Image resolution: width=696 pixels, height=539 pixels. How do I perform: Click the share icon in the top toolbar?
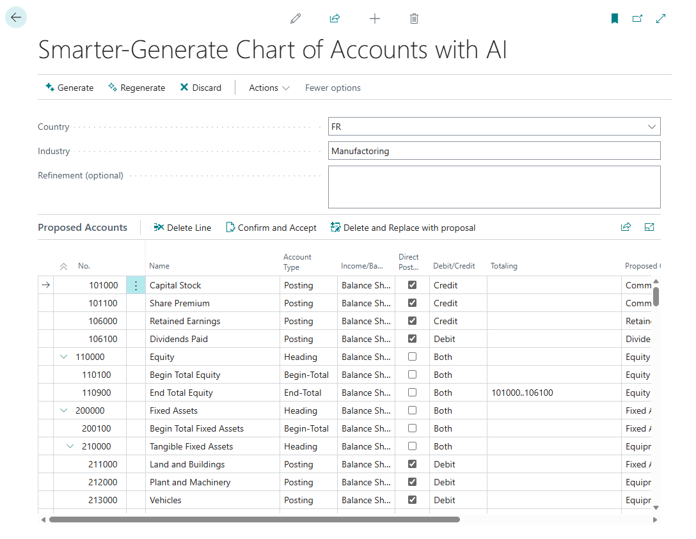335,19
